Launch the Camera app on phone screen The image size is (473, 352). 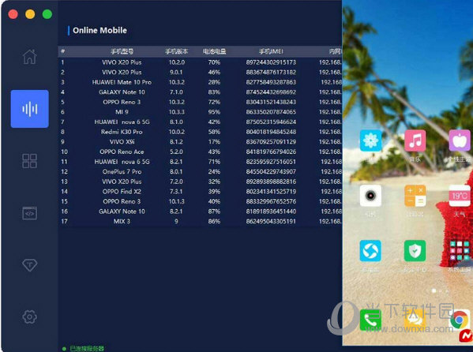[x=370, y=196]
